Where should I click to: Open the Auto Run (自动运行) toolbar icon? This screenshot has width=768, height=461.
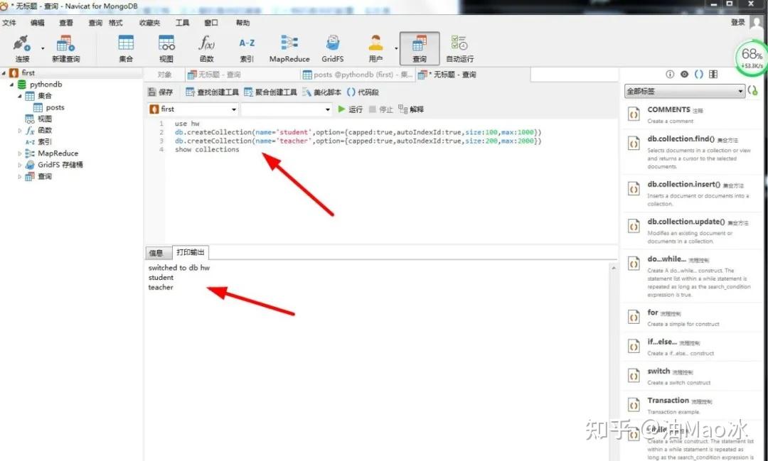point(459,48)
